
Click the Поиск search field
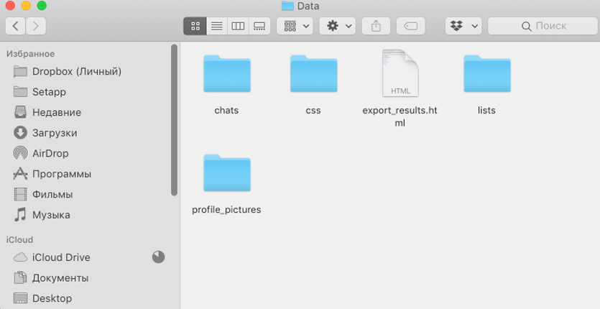pos(543,26)
